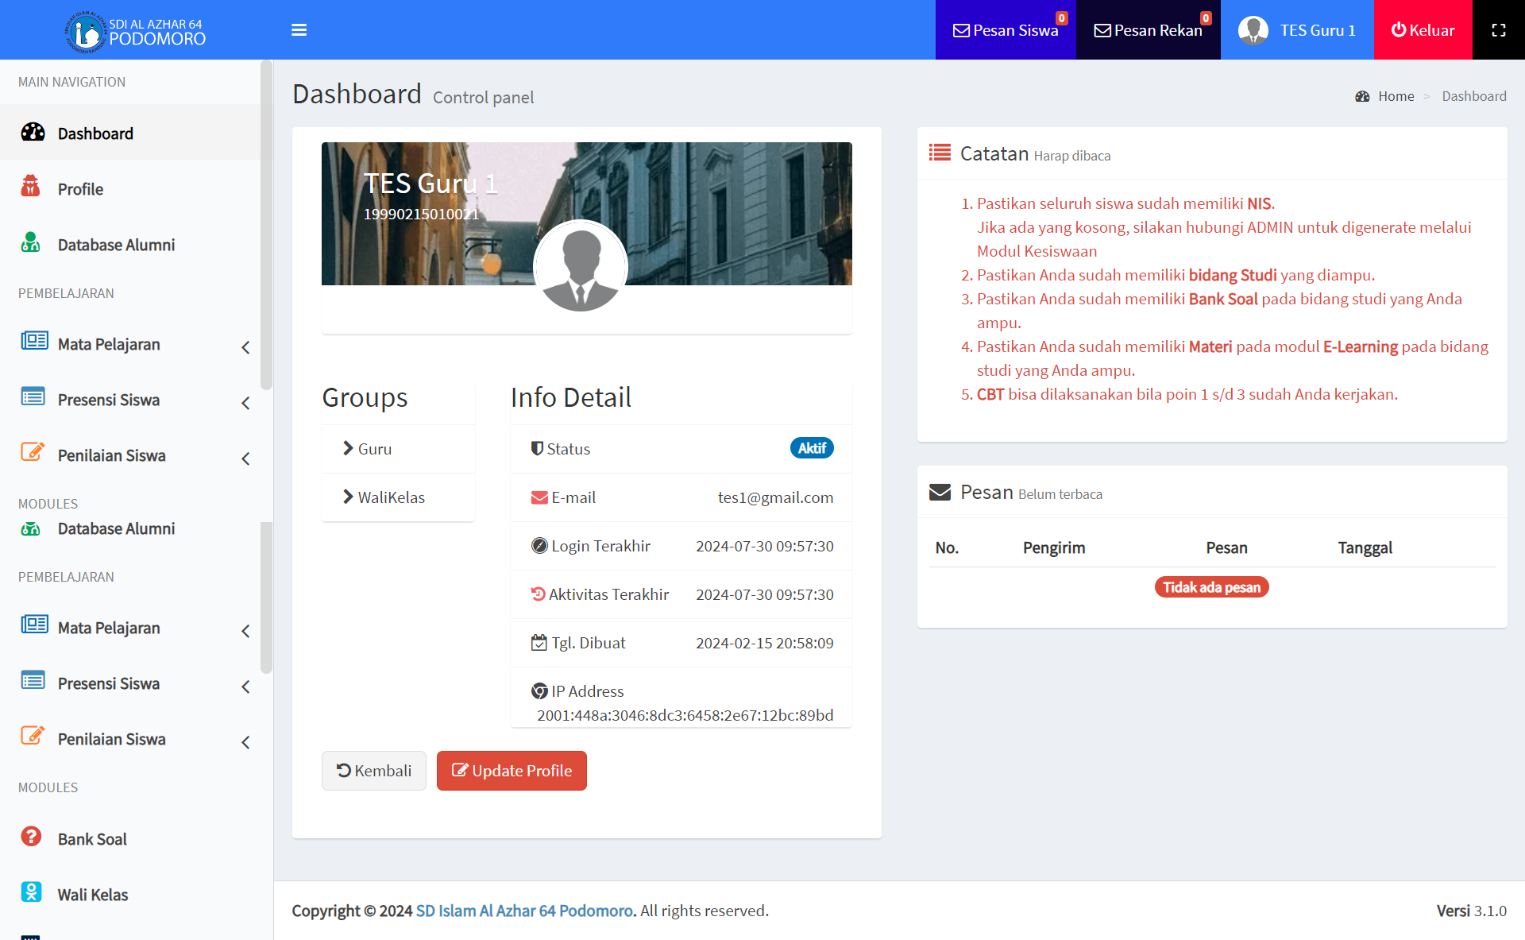
Task: Click the Dashboard palette icon in sidebar
Action: [x=33, y=133]
